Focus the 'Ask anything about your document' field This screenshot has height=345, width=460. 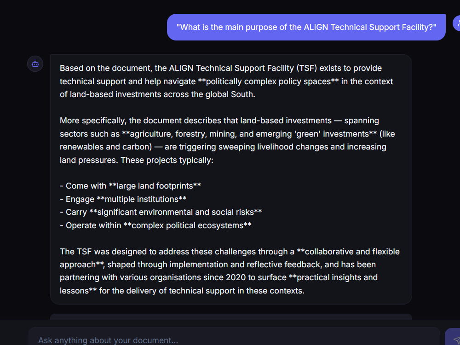234,337
